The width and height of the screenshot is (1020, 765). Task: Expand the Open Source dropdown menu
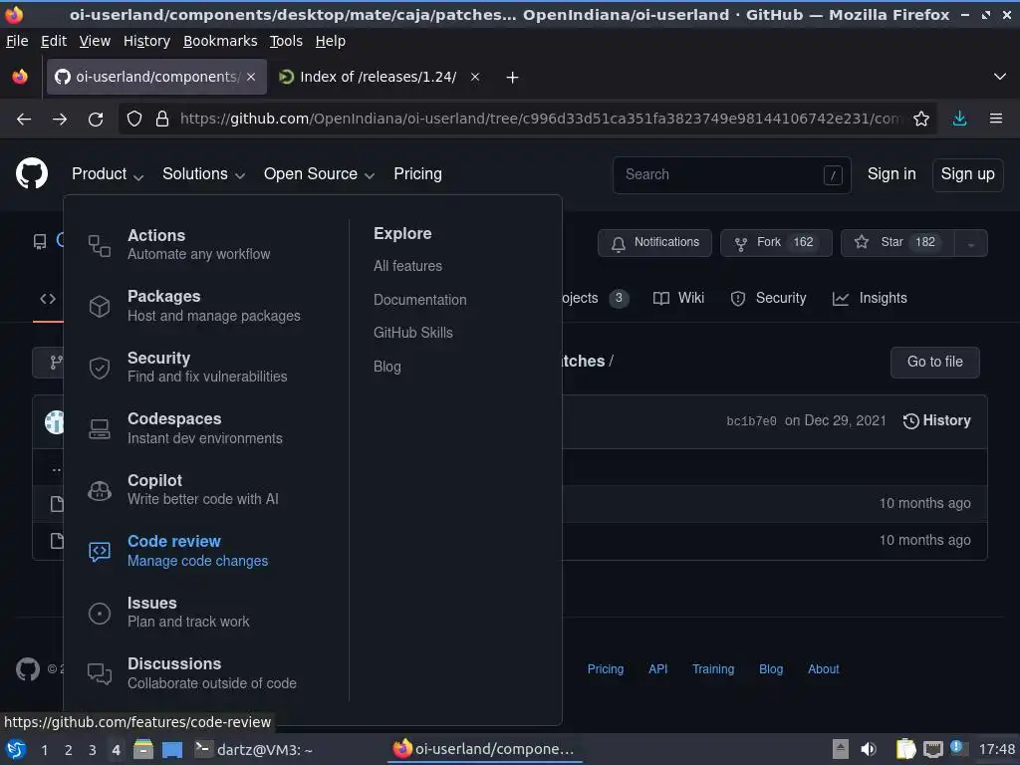coord(319,173)
